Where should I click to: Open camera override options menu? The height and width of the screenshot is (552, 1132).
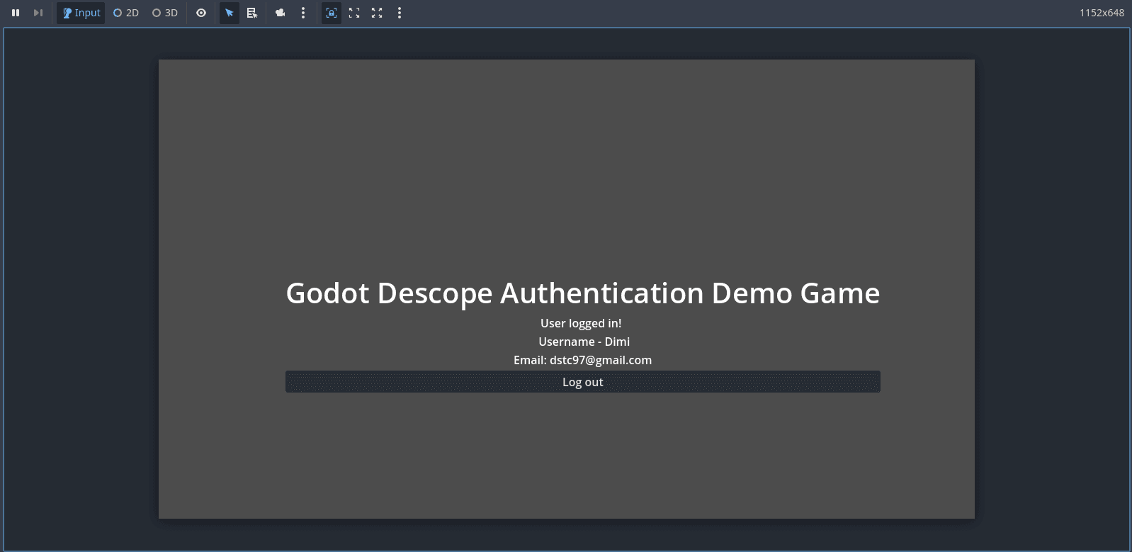pos(303,13)
